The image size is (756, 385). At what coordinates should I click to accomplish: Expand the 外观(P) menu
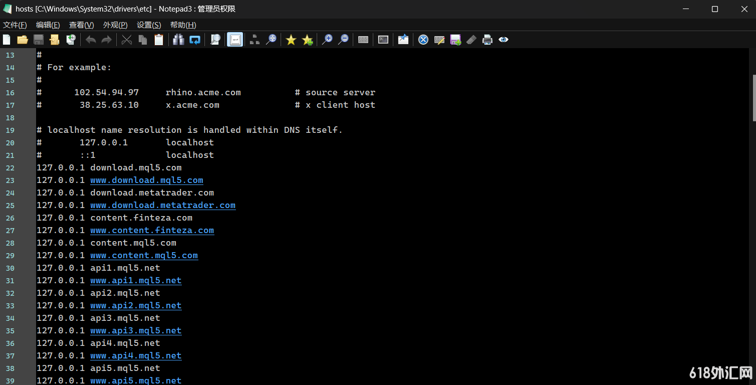pos(115,25)
